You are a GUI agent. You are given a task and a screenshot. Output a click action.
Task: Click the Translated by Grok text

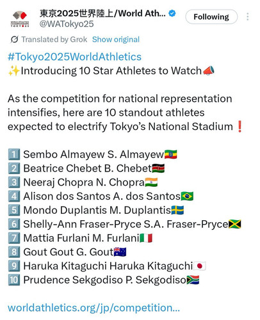click(54, 40)
